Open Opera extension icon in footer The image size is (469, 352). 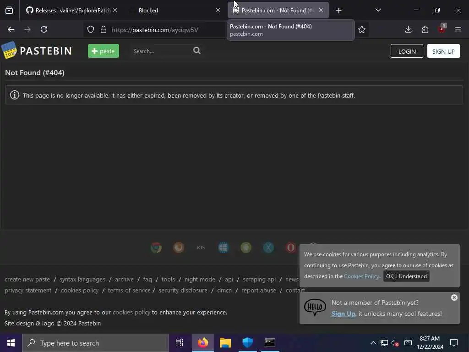pos(291,247)
